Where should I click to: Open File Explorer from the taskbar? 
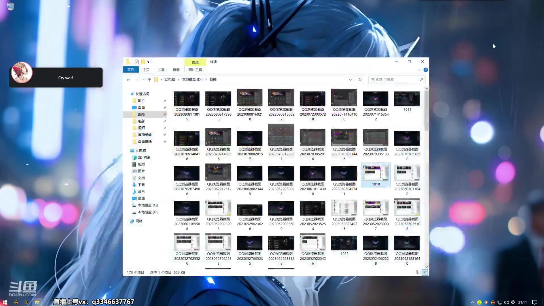(x=37, y=302)
